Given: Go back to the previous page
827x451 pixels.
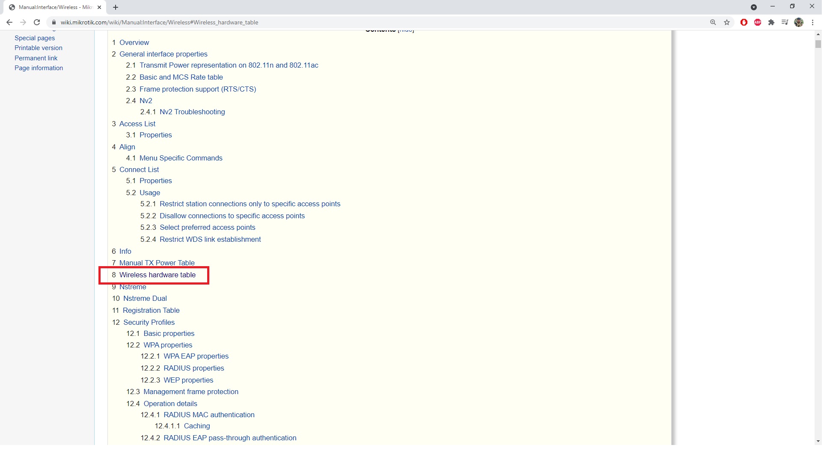Looking at the screenshot, I should 9,22.
